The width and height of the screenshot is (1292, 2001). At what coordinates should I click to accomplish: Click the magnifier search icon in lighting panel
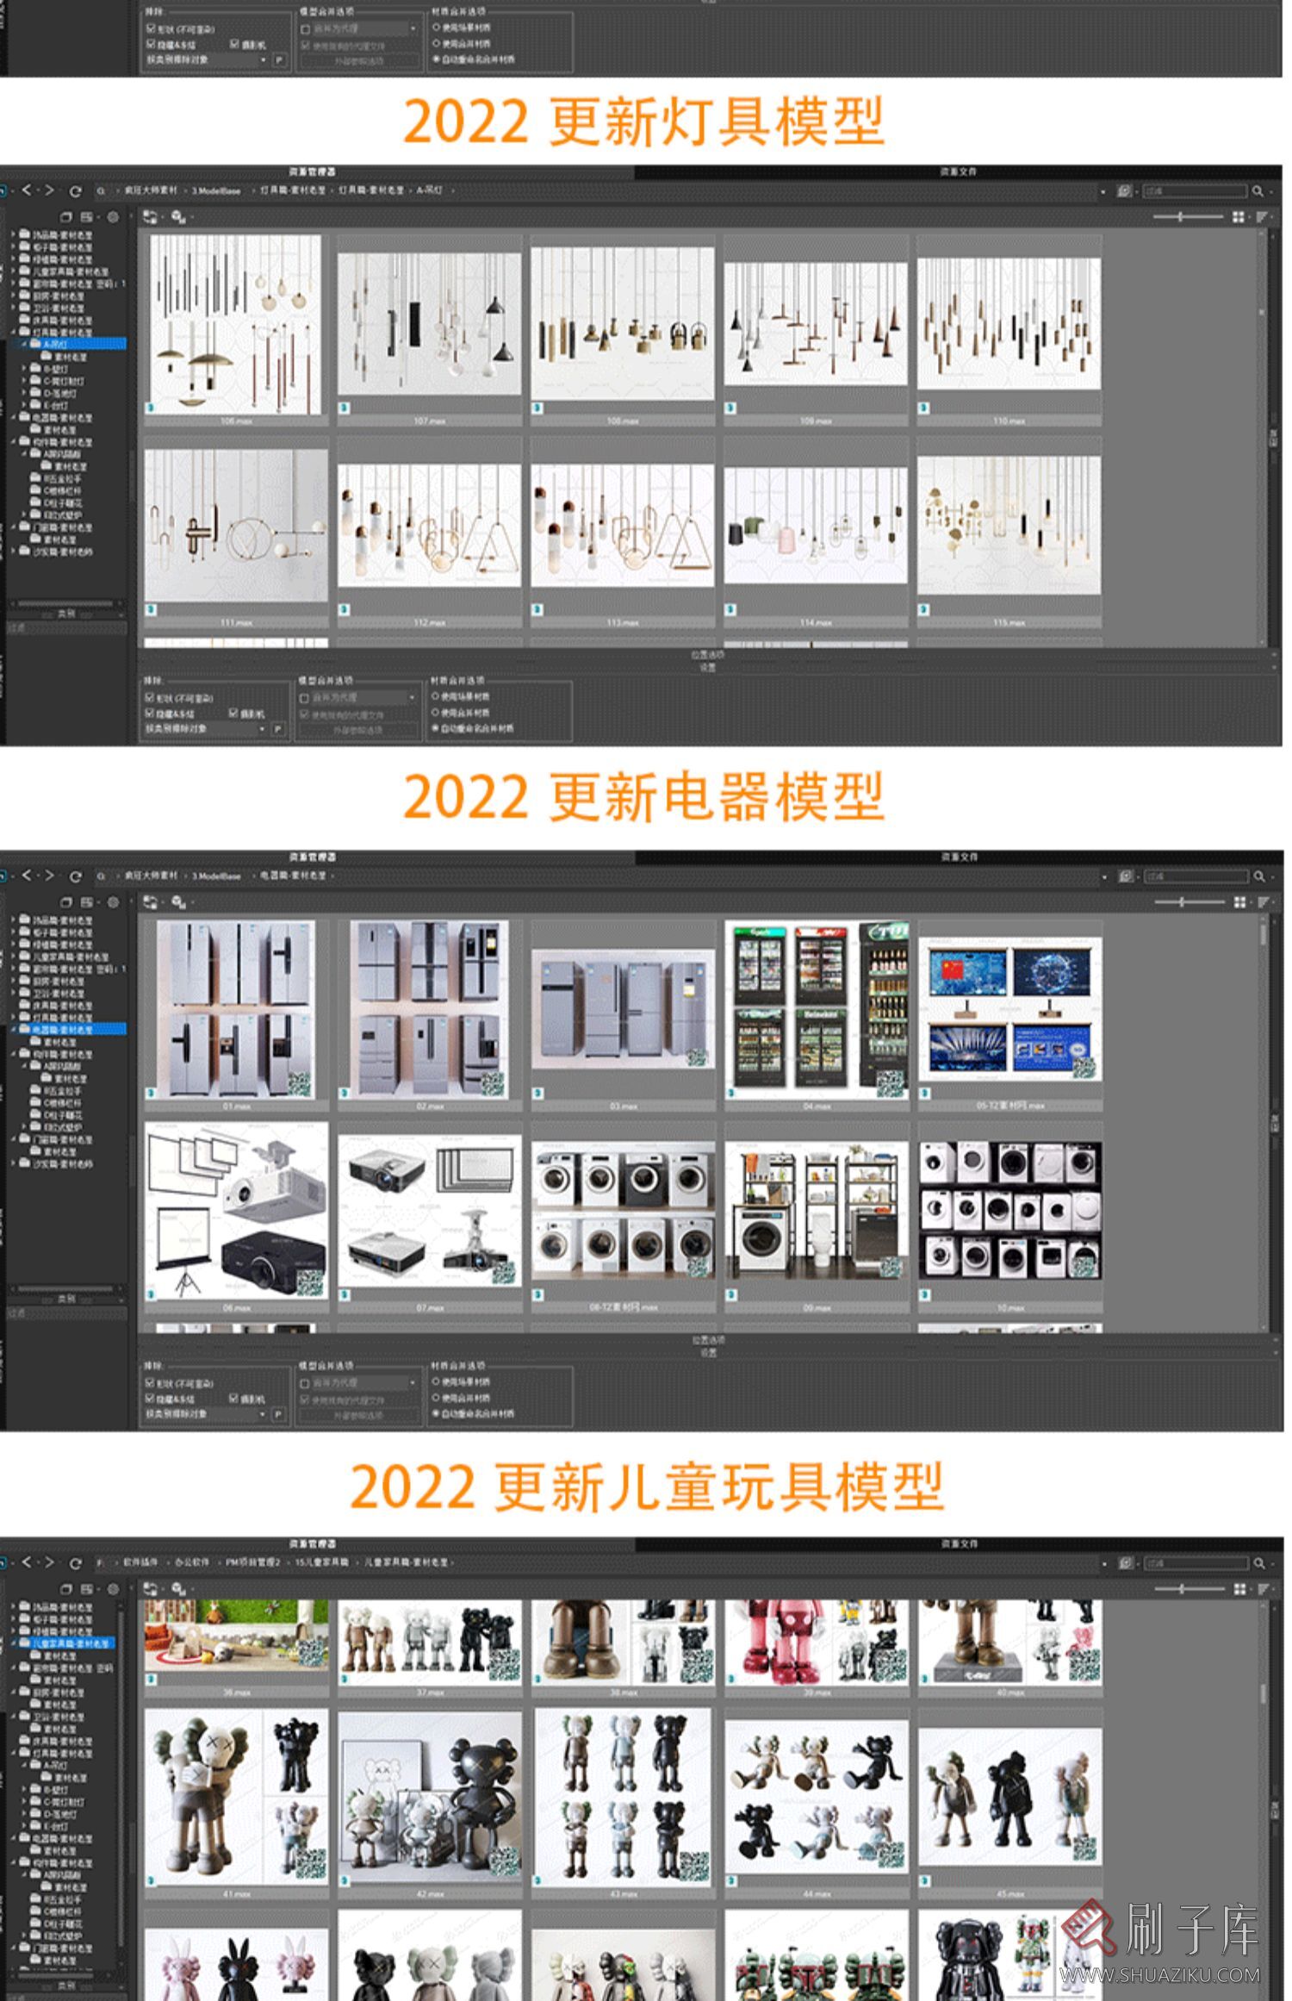click(x=1258, y=191)
